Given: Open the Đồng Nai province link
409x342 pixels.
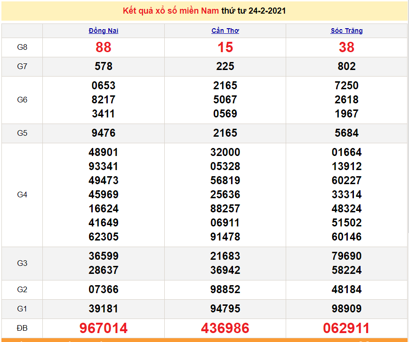Looking at the screenshot, I should point(103,31).
